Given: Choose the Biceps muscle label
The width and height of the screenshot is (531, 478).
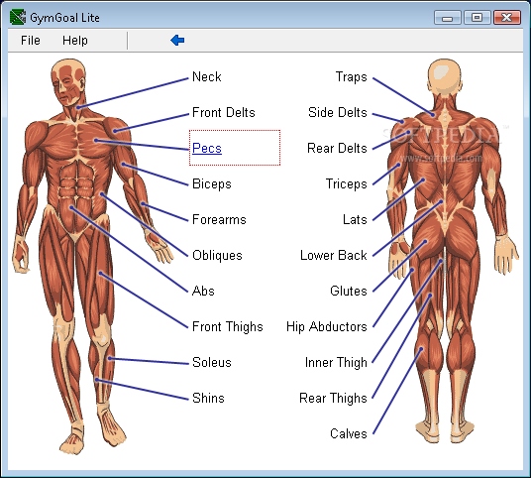Looking at the screenshot, I should click(212, 184).
